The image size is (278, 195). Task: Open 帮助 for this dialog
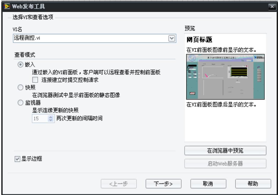(252, 184)
